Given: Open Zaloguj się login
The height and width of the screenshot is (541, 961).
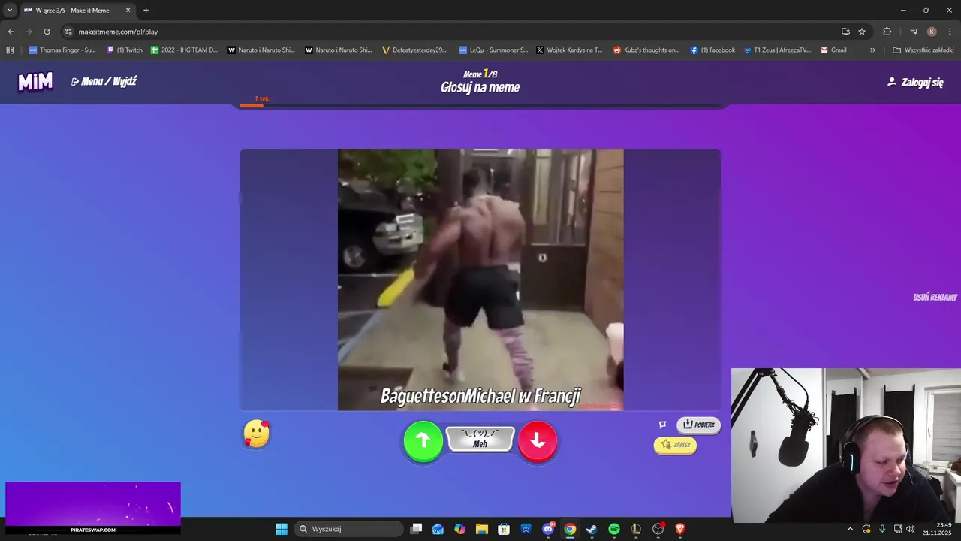Looking at the screenshot, I should click(915, 82).
